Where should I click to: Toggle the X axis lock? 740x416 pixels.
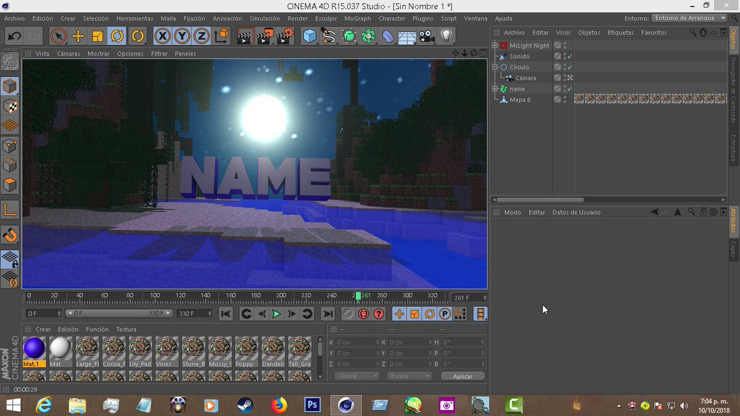(x=161, y=36)
